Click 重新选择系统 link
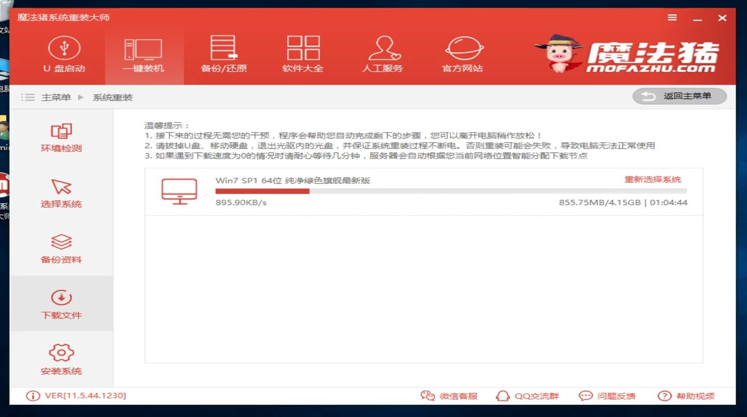Viewport: 747px width, 417px height. [x=653, y=179]
